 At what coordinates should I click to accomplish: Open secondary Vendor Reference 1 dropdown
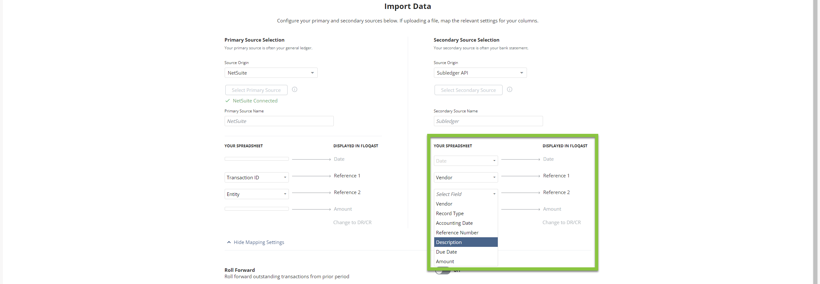click(465, 178)
